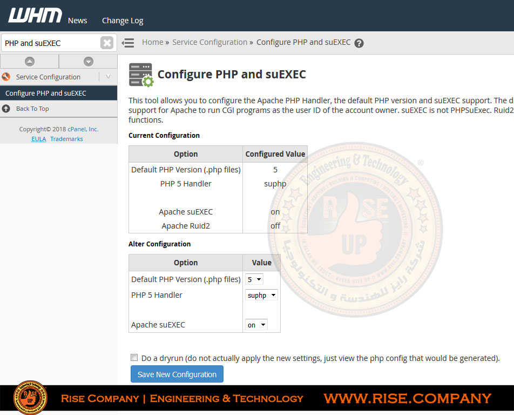Click the Service Configuration wrench icon
Image resolution: width=514 pixels, height=415 pixels.
(6, 77)
